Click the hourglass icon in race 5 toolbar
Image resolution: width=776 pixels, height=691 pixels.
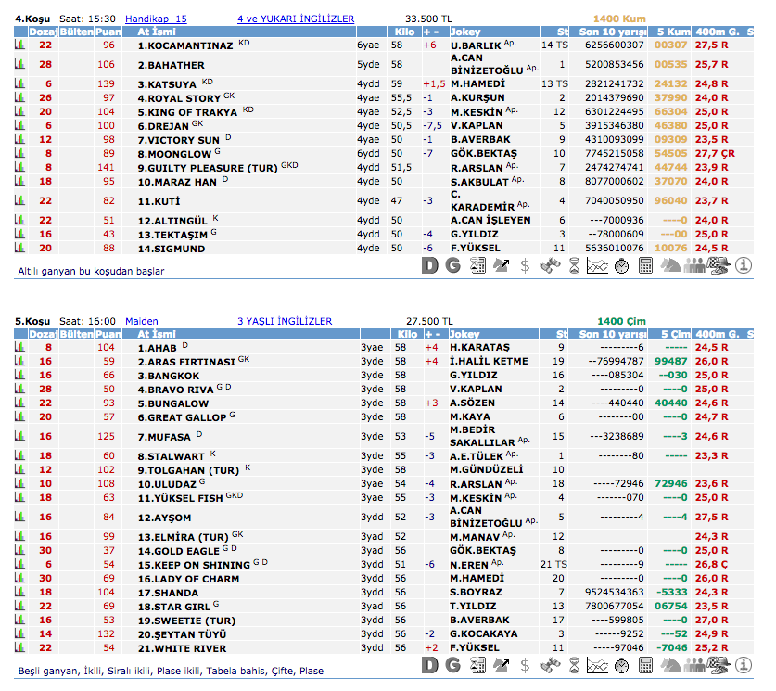pos(574,665)
